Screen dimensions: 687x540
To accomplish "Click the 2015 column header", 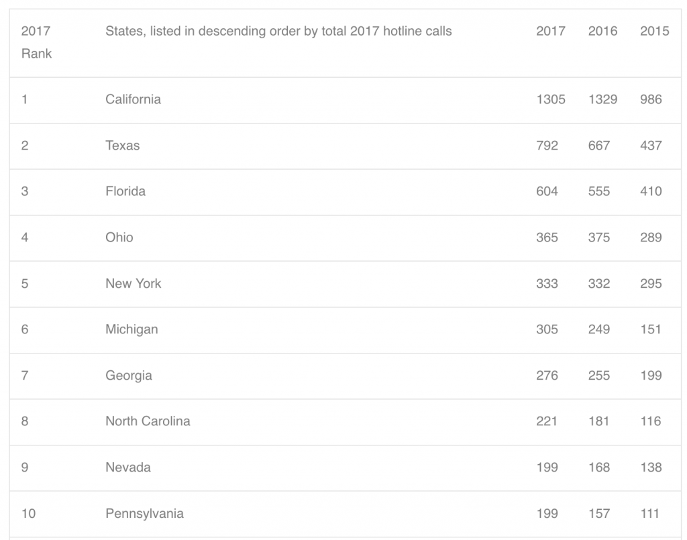I will [655, 31].
